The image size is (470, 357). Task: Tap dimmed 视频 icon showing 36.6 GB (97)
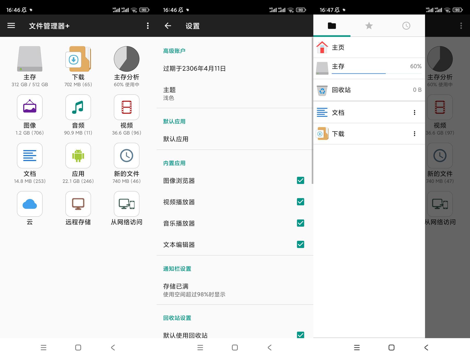440,107
